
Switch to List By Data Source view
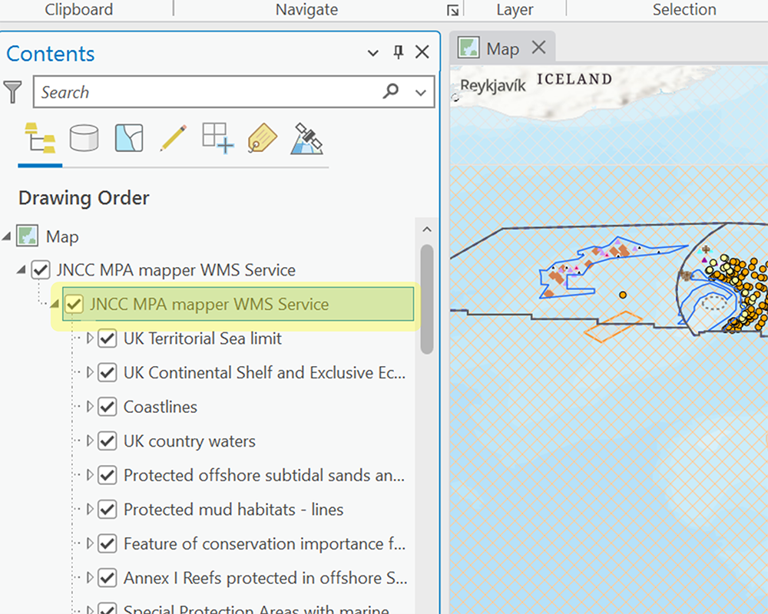(x=84, y=138)
